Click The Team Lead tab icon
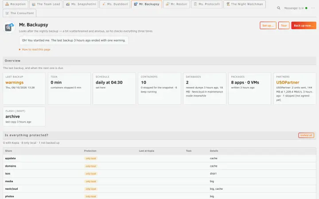The width and height of the screenshot is (319, 199). 34,4
